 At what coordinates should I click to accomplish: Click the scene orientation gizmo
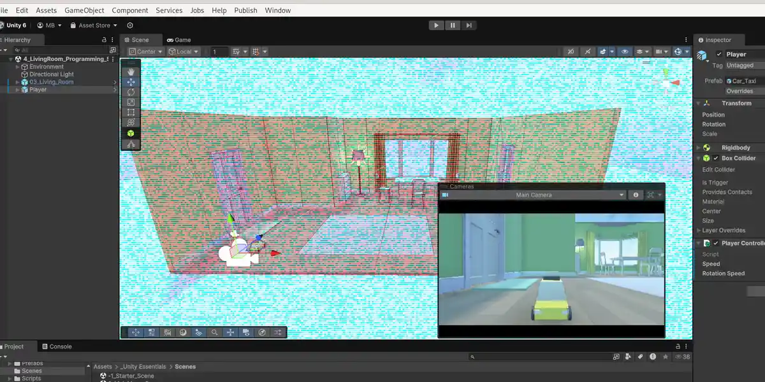click(667, 83)
